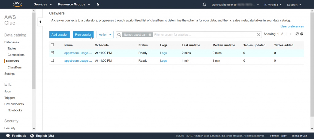The height and width of the screenshot is (139, 314).
Task: Click the pin shortcuts icon in header
Action: click(98, 4)
